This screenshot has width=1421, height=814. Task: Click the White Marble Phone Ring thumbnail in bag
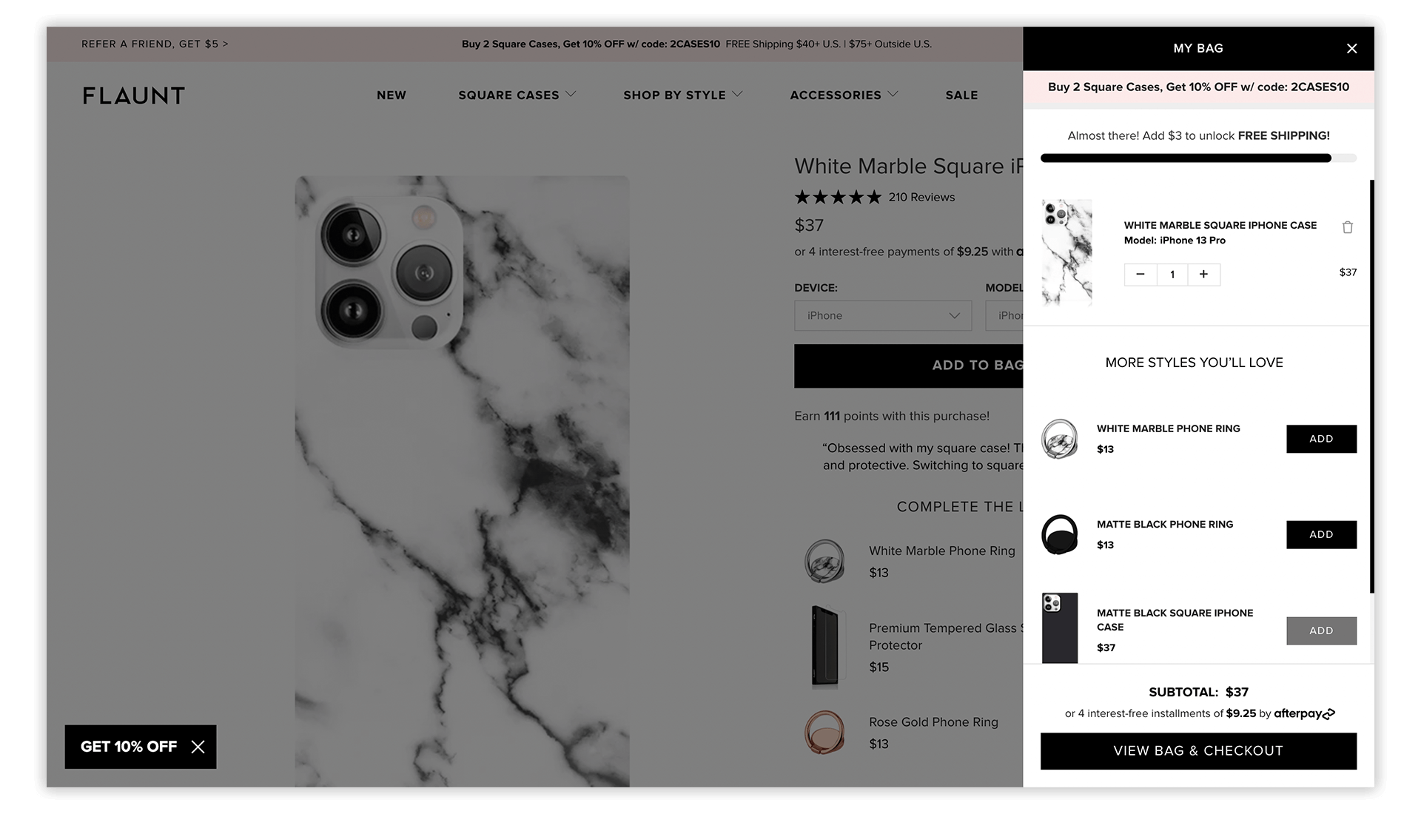point(1059,439)
